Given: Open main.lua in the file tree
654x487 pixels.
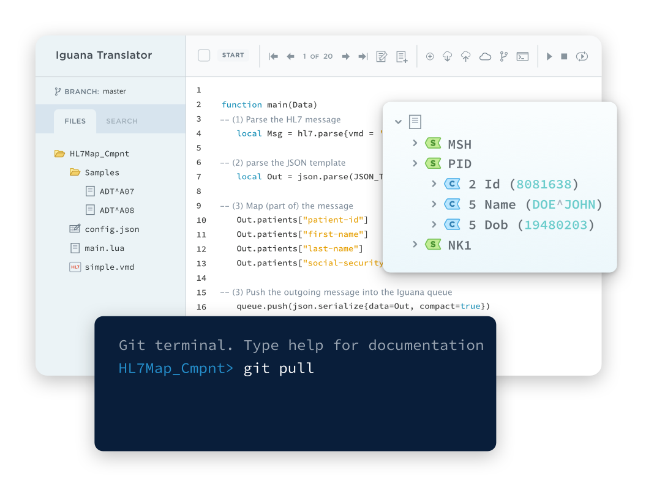Looking at the screenshot, I should (x=104, y=248).
